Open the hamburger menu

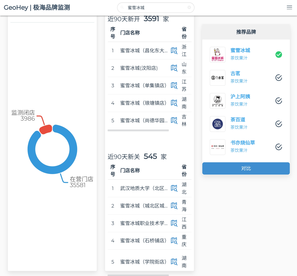(x=289, y=7)
